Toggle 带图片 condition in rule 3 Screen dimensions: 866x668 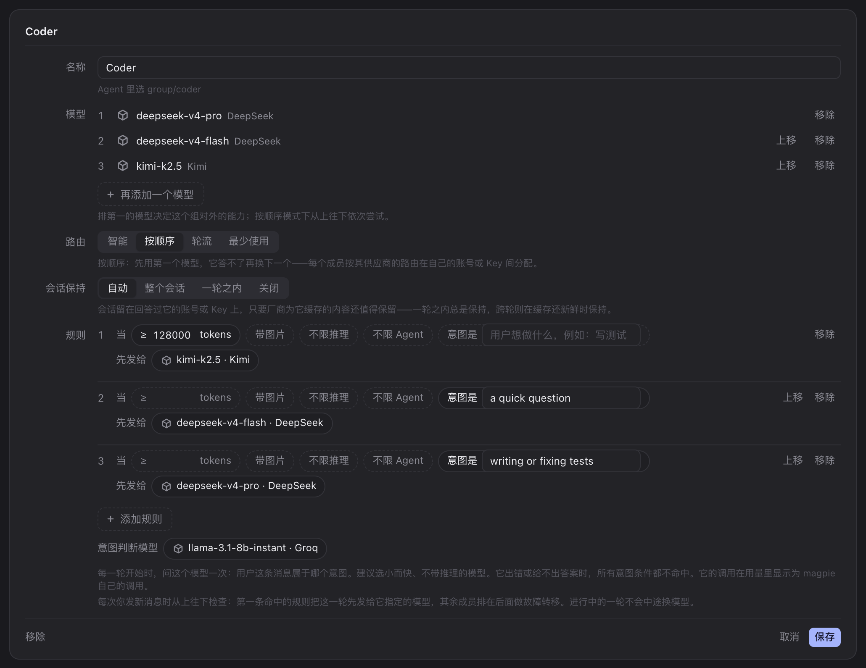270,461
